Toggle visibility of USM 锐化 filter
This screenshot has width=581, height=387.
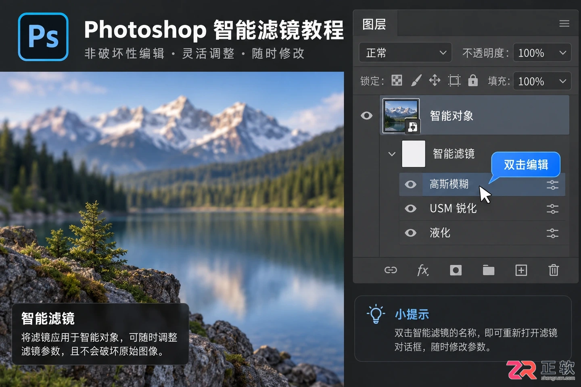tap(411, 208)
